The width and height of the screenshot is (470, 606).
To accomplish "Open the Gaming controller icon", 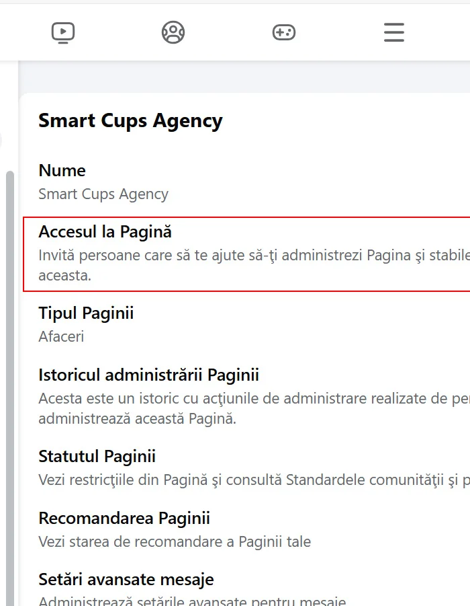I will (283, 32).
